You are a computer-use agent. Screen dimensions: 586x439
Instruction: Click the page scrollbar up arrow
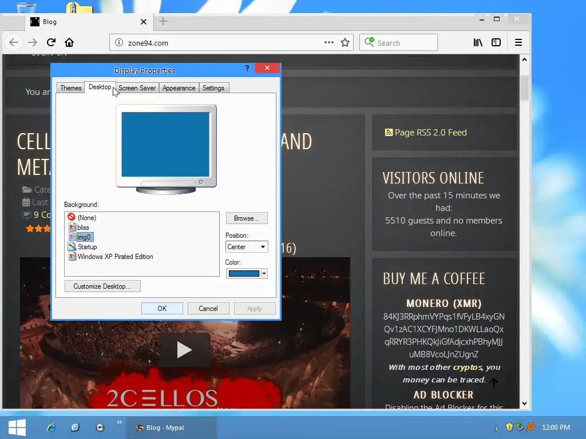tap(524, 59)
